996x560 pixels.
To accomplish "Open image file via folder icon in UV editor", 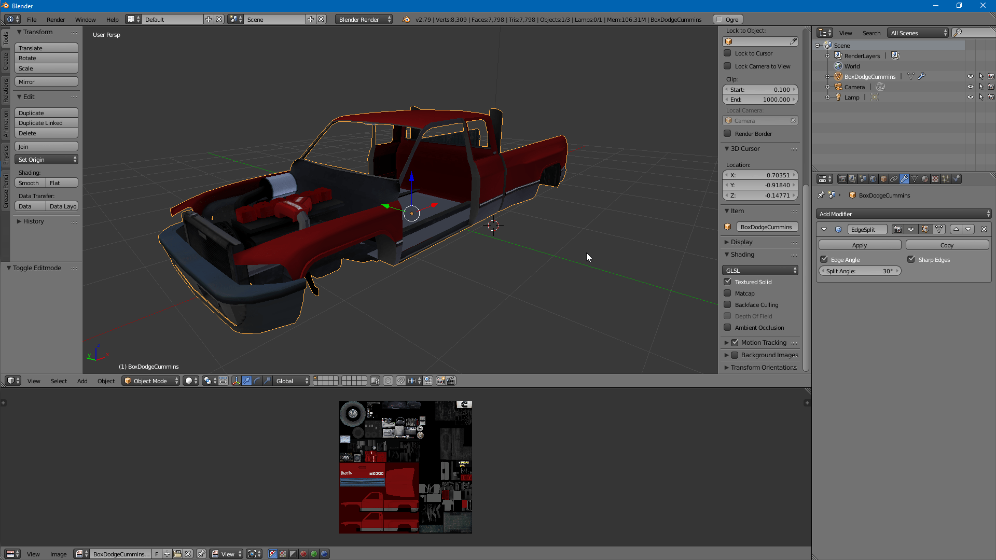I will tap(177, 554).
